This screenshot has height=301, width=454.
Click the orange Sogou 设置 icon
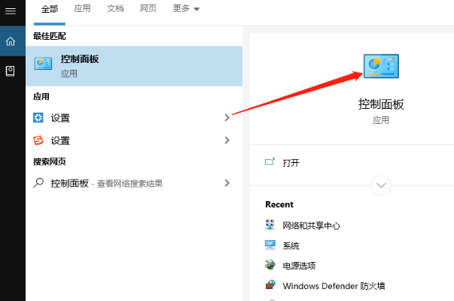coord(38,140)
